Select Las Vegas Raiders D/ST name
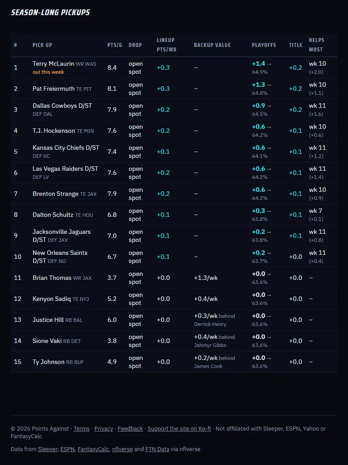348x465 pixels. [66, 169]
